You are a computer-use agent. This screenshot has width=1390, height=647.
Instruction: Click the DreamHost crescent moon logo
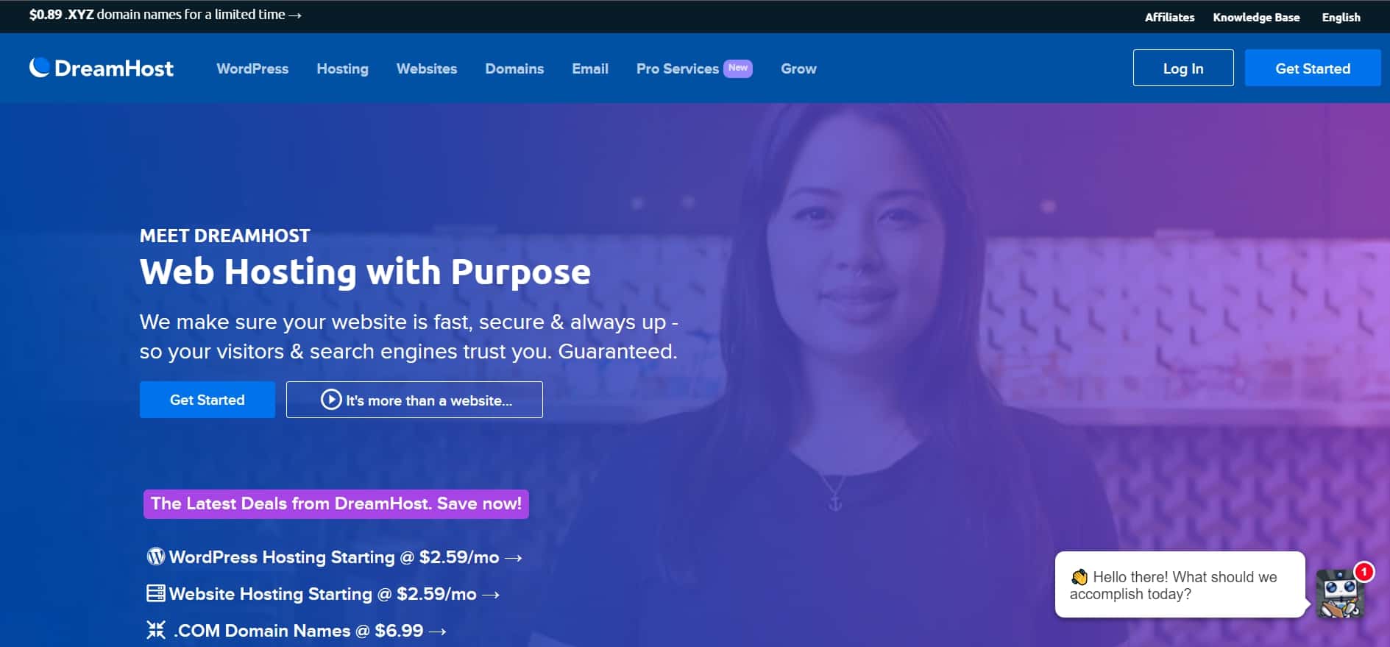[40, 67]
